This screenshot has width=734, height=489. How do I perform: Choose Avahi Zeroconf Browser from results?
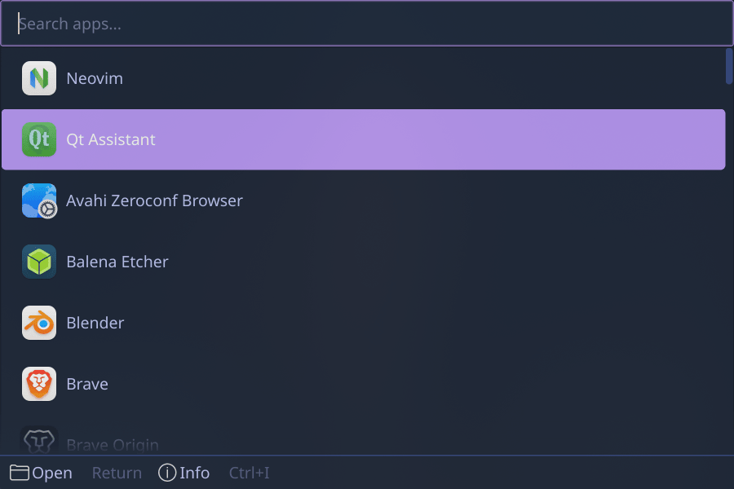364,200
